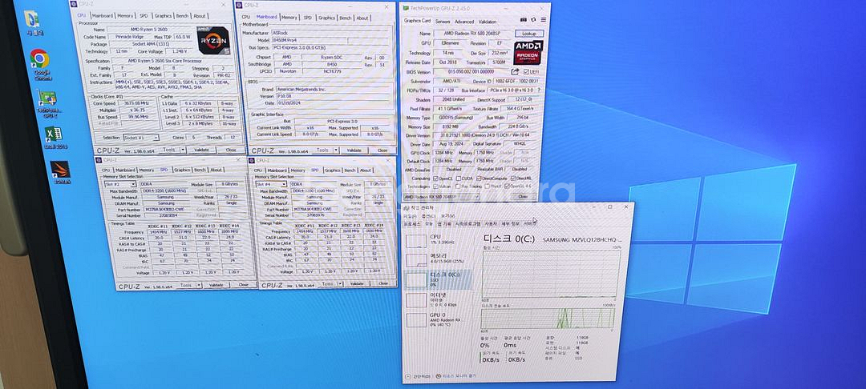
Task: Toggle the Vulkan checkbox
Action: [435, 186]
